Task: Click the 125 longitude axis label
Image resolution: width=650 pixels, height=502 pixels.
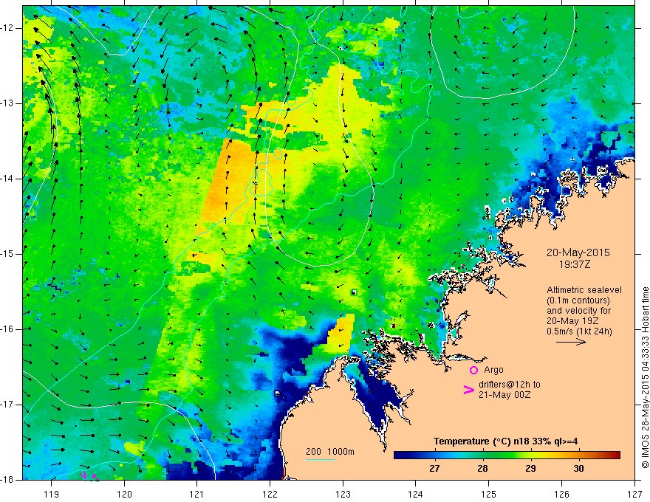Action: pos(489,494)
